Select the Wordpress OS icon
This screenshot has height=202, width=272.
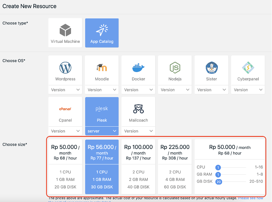point(65,70)
